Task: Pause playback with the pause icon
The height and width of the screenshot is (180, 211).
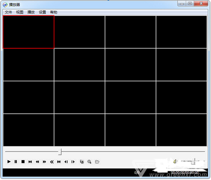Action: 16,162
